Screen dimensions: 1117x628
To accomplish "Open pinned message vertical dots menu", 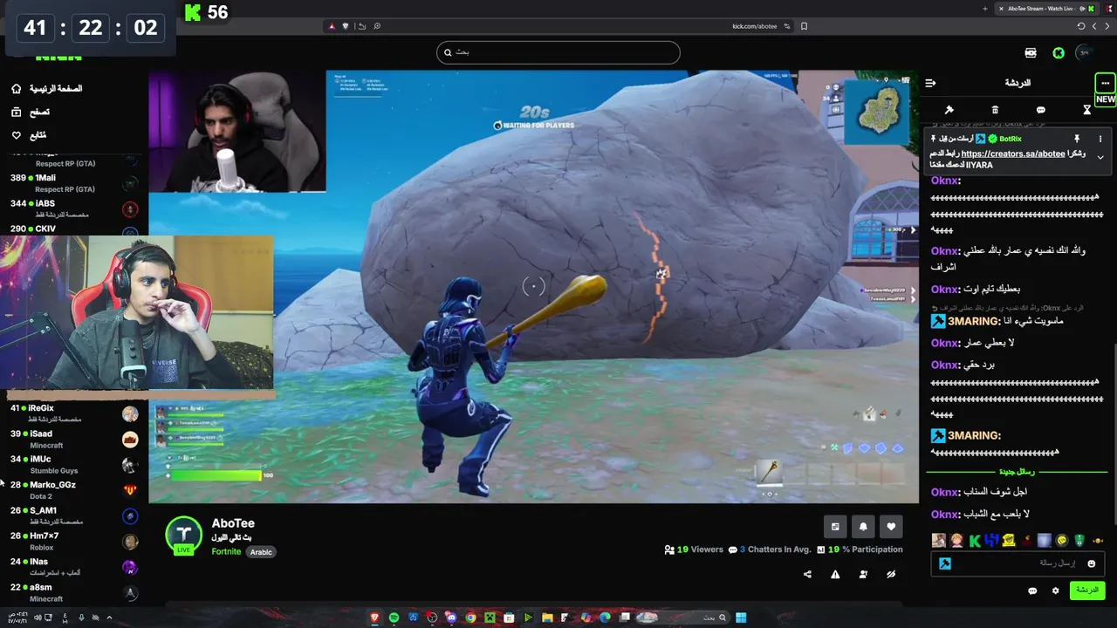I will point(1100,139).
